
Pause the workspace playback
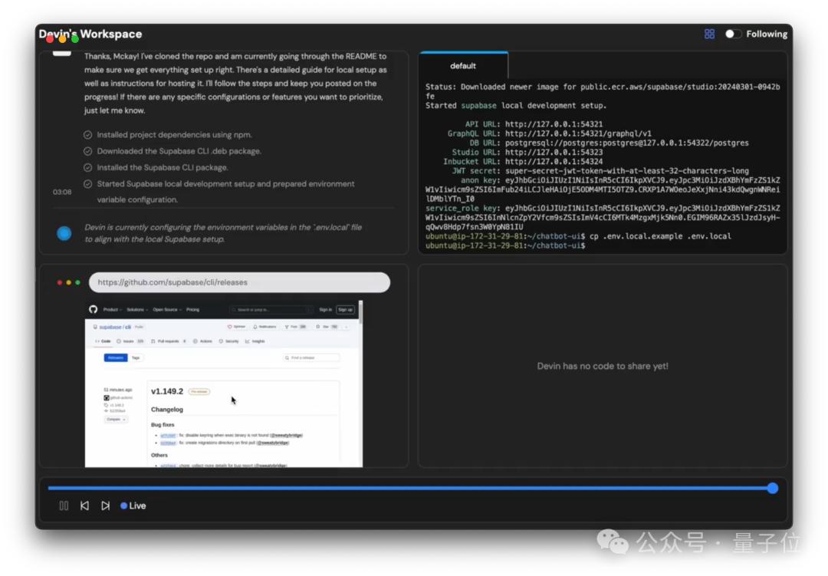point(64,505)
